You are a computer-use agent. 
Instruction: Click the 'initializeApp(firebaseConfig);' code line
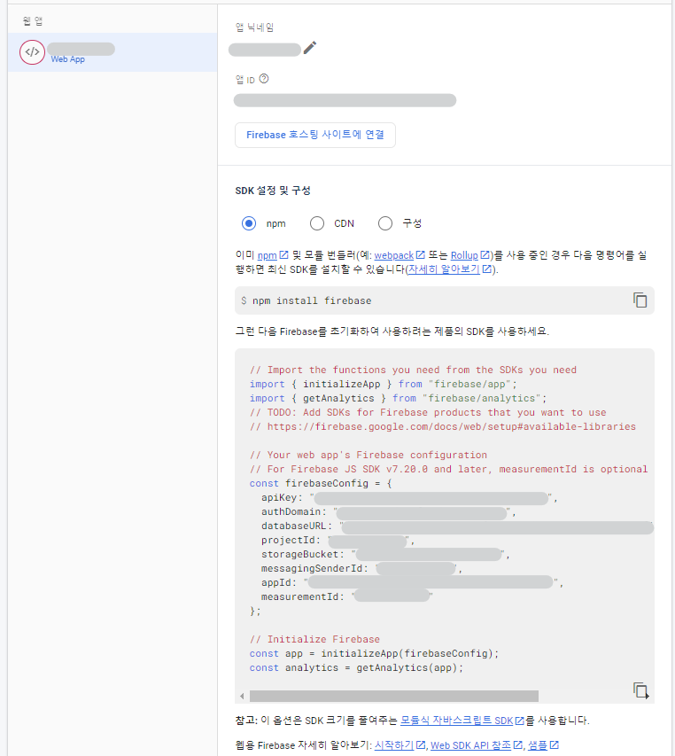[375, 653]
